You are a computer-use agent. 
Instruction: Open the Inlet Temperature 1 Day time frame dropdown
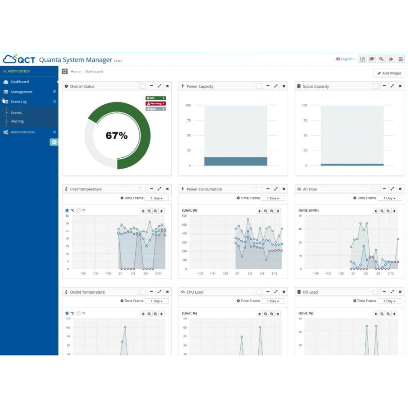pyautogui.click(x=156, y=198)
